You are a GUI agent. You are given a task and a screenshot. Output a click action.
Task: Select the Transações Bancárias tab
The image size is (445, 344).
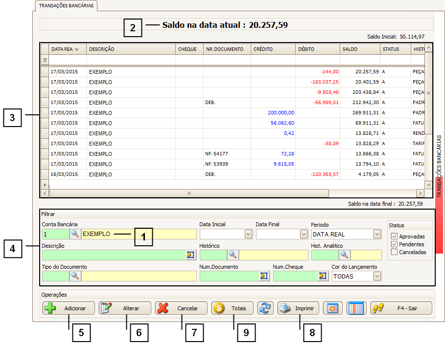(x=67, y=6)
